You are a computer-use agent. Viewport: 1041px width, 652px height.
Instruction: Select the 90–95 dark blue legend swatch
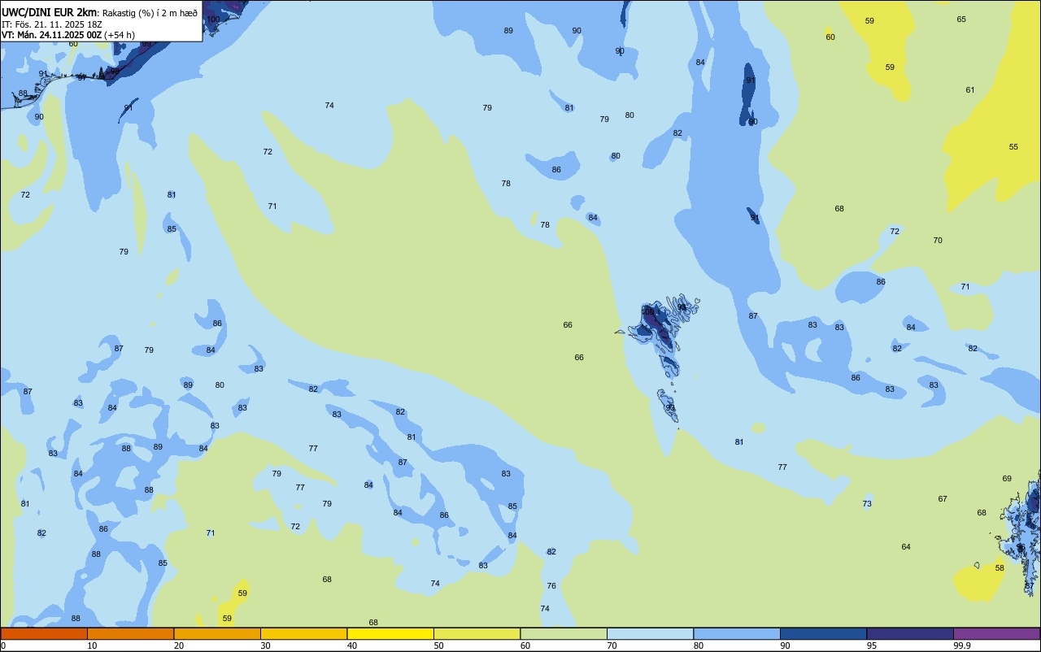pyautogui.click(x=823, y=633)
